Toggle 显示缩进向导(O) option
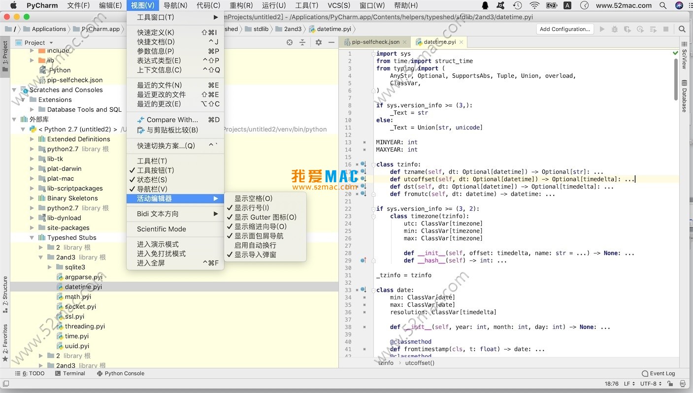The image size is (693, 393). pos(265,227)
